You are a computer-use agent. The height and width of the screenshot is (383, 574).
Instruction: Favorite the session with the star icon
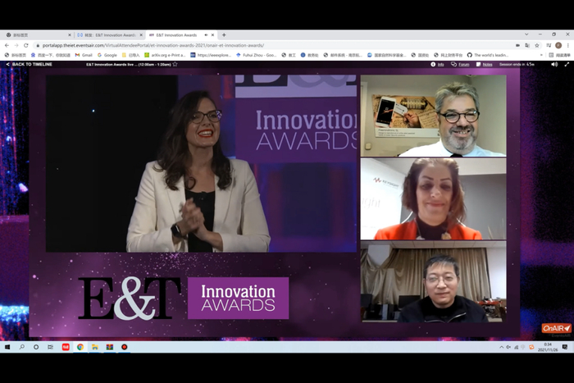[175, 64]
